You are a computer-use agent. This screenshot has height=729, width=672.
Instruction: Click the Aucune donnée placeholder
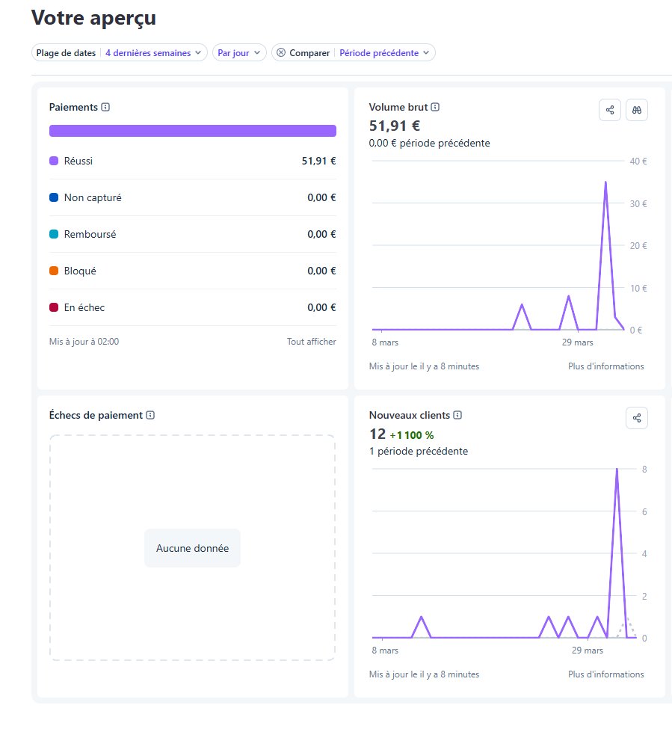192,548
